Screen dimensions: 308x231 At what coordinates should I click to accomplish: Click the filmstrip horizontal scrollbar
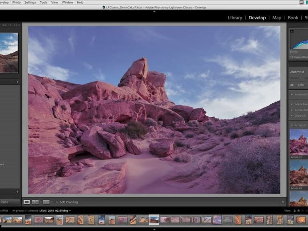click(x=154, y=226)
